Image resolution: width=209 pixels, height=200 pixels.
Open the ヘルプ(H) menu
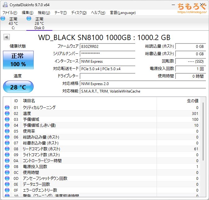click(x=98, y=13)
